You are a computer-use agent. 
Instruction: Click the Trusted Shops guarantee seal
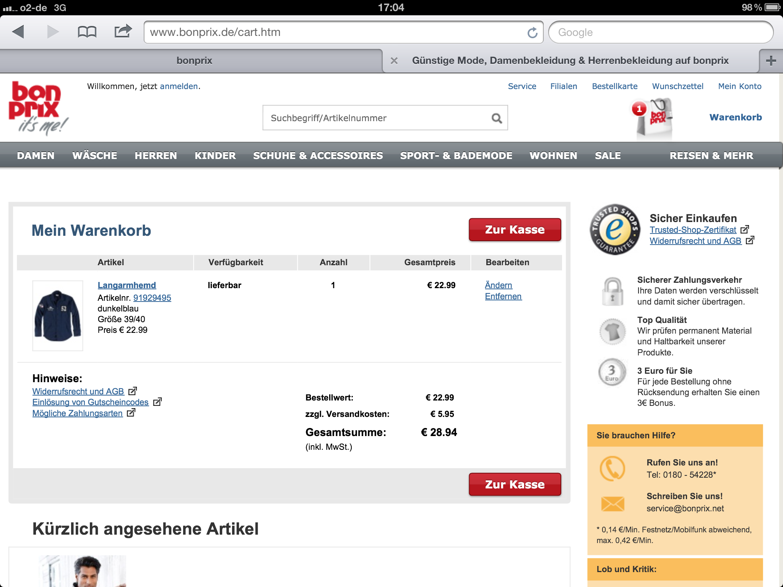tap(614, 229)
